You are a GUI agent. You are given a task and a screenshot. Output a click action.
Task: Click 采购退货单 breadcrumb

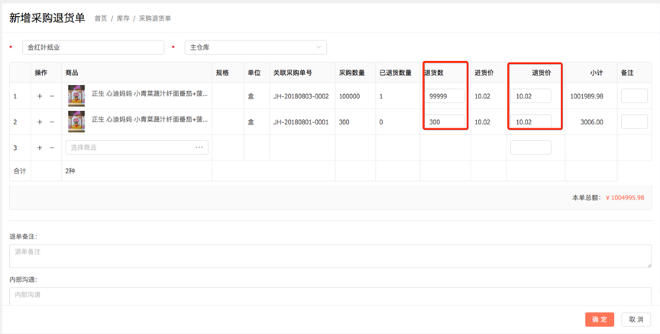[155, 18]
